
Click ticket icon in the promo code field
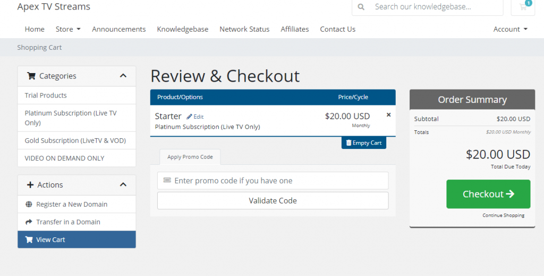coord(167,180)
